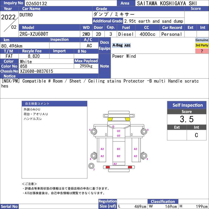Click the additional grade 2.95t earth and sand dump
The width and height of the screenshot is (209, 209).
[x=154, y=21]
